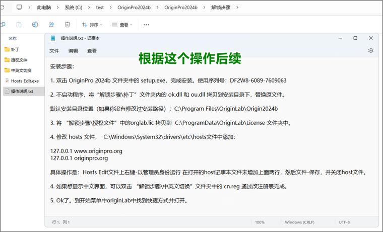Screen dimensions: 383x232
Task: Go to first OriginPro2024b breadcrumb segment
Action: [134, 8]
